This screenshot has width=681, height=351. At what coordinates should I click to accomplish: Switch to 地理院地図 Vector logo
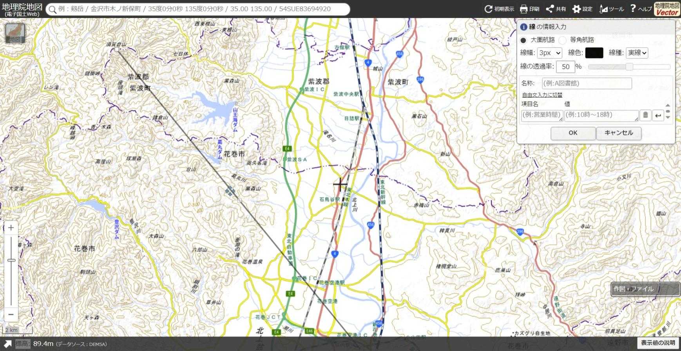click(667, 9)
